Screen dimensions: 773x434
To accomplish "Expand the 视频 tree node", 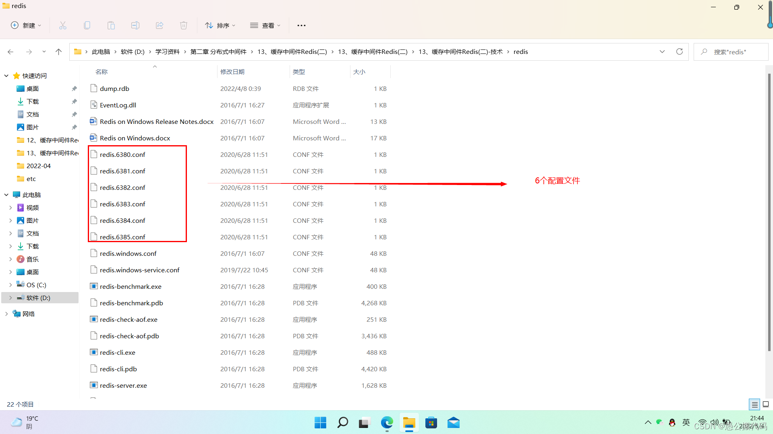I will [10, 208].
